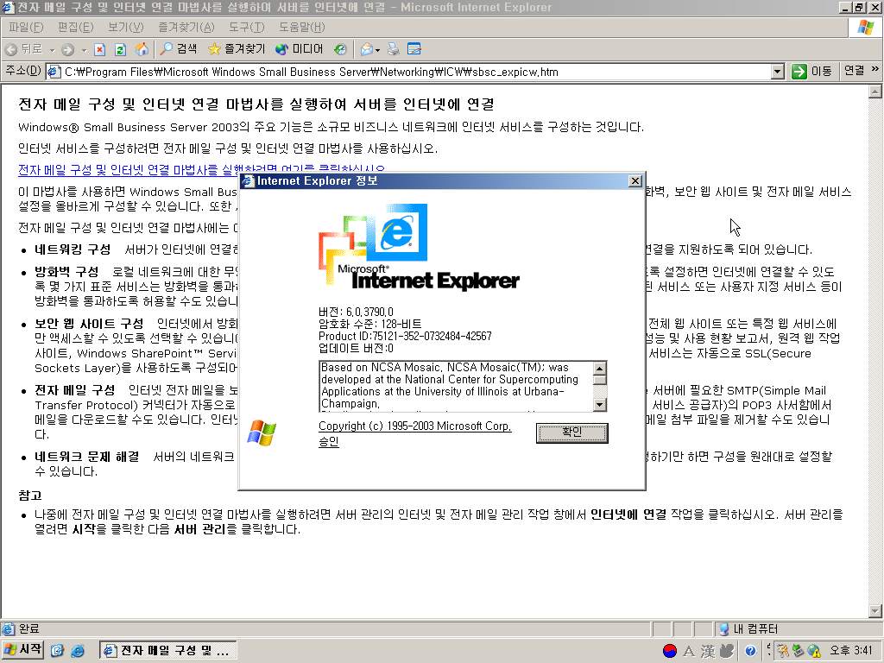Screen dimensions: 884x663
Task: Click the keys tray icon
Action: click(x=782, y=651)
